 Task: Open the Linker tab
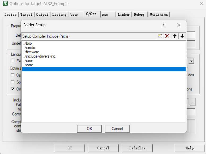[x=124, y=14]
